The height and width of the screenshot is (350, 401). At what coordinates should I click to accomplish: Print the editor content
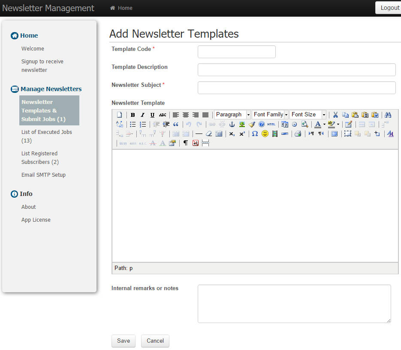coord(298,133)
